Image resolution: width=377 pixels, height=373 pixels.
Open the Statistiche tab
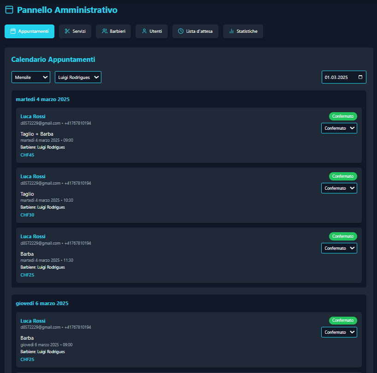pos(243,31)
